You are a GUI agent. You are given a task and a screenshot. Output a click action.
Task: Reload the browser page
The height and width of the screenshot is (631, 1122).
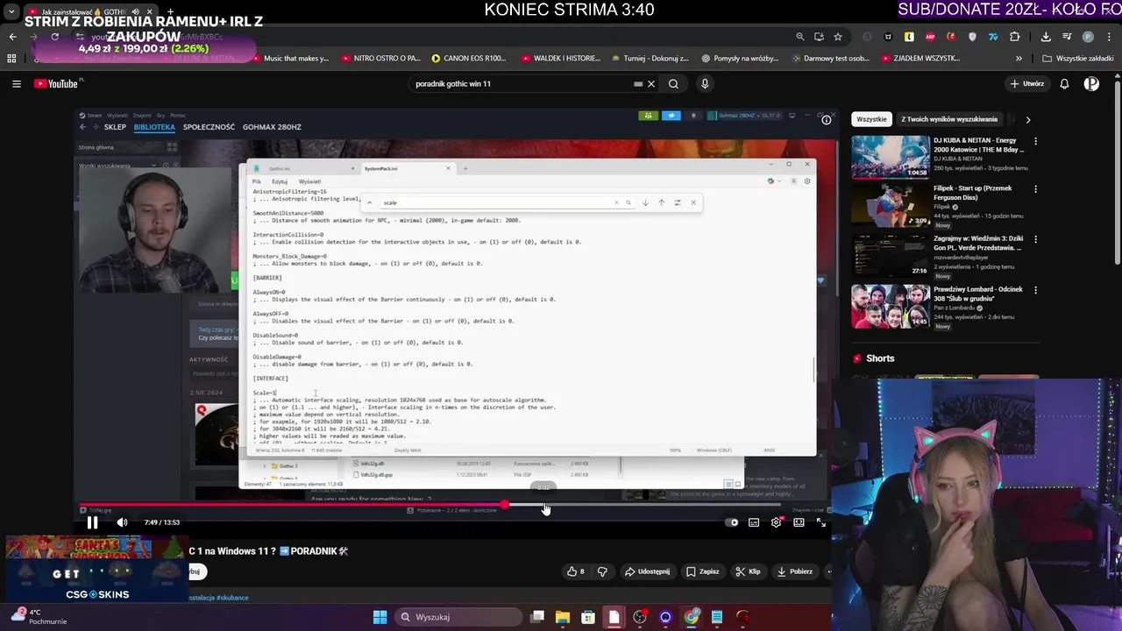54,37
